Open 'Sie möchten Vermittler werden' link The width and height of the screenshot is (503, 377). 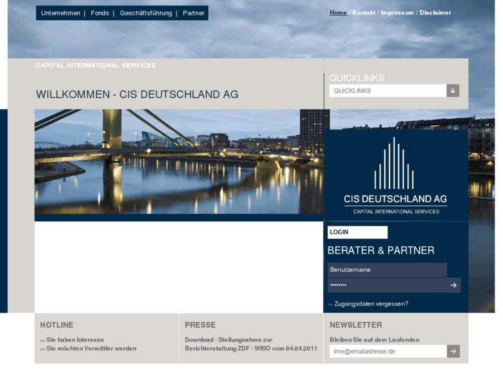91,349
